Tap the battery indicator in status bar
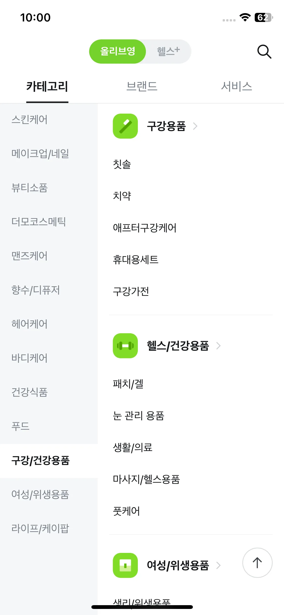Screen dimensions: 284x615 (x=264, y=17)
